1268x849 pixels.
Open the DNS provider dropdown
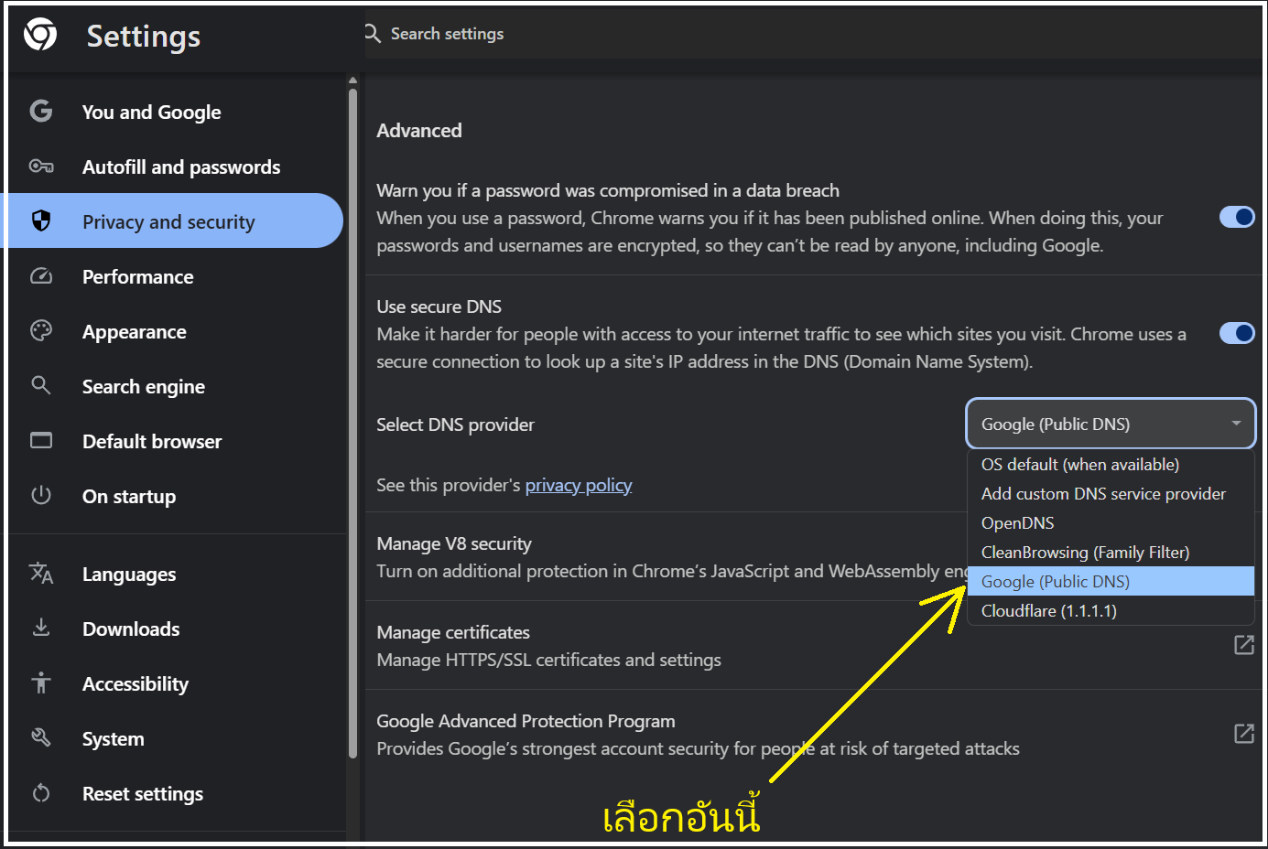(1111, 424)
